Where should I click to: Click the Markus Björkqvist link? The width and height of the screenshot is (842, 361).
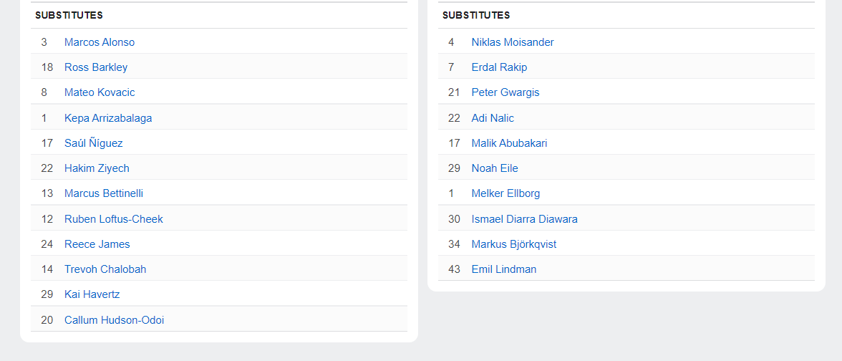(513, 244)
